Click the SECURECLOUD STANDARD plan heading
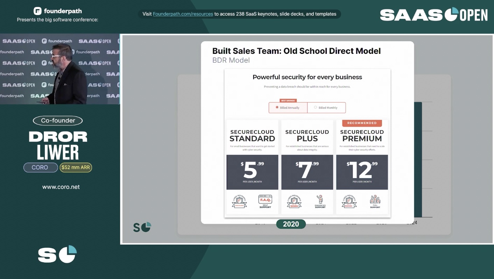Viewport: 494px width, 279px height. 252,135
